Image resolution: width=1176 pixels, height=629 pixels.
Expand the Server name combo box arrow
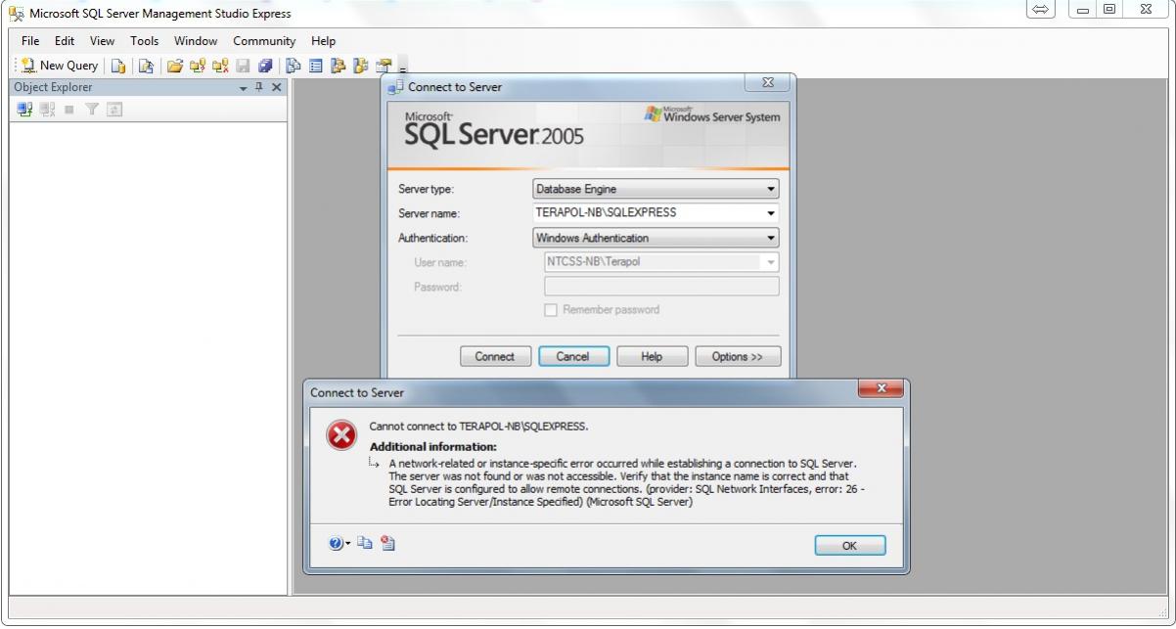(x=771, y=213)
